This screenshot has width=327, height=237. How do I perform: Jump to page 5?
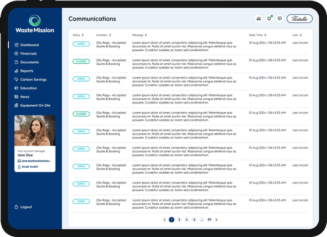194,220
